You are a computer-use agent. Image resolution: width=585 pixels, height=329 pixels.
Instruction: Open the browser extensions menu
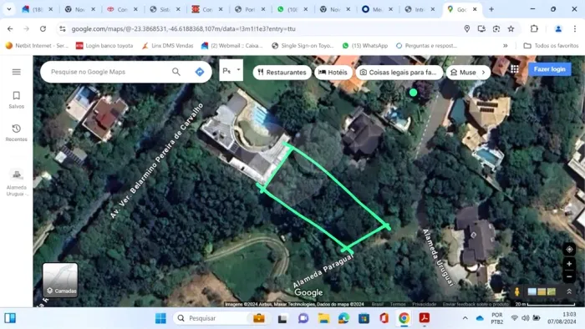tap(534, 28)
